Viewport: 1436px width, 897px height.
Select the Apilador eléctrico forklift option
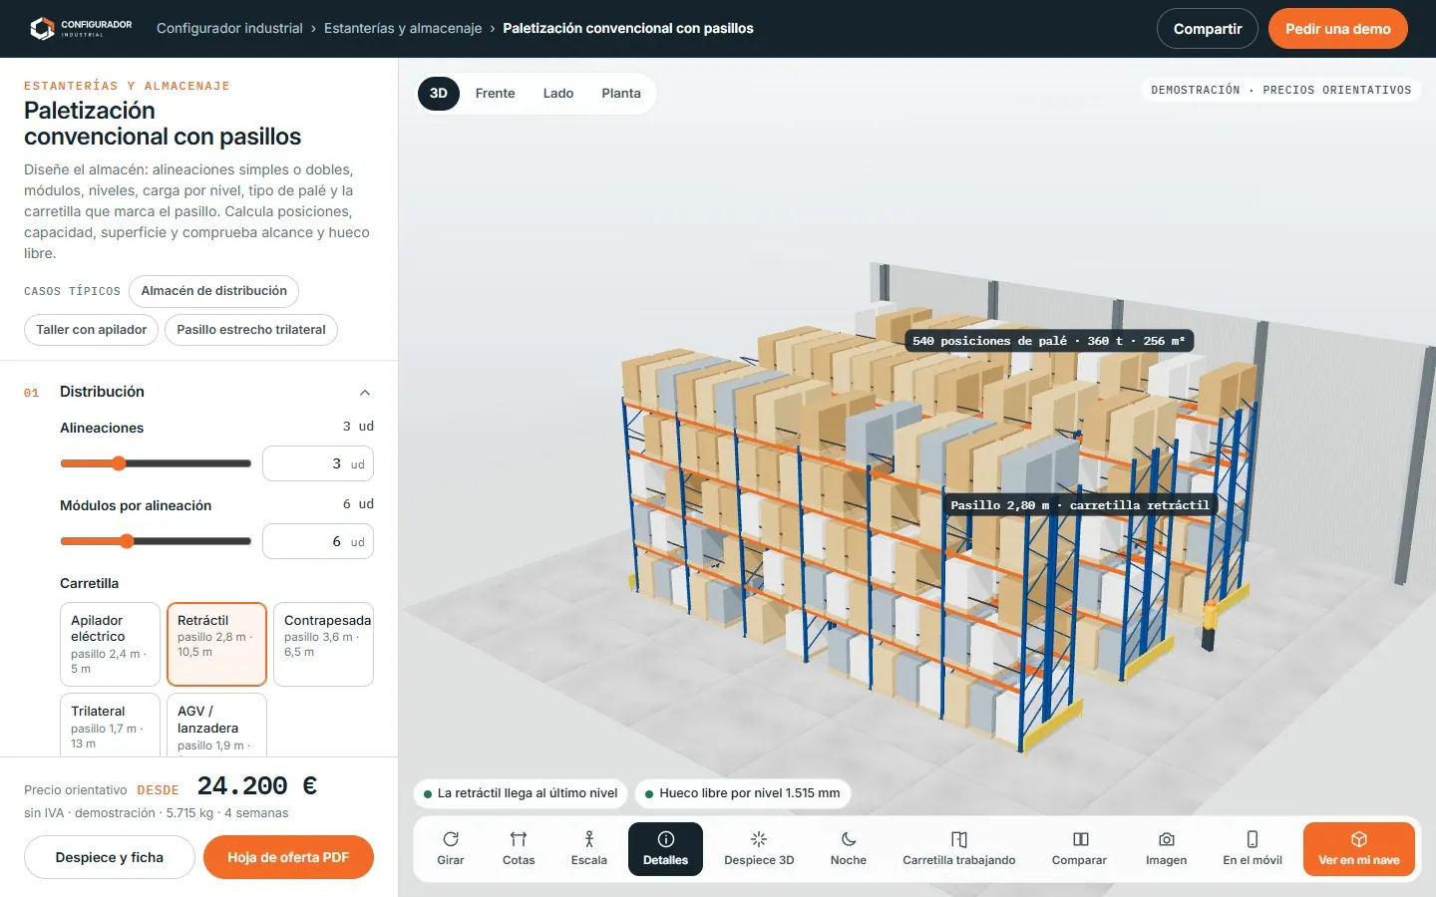coord(110,644)
